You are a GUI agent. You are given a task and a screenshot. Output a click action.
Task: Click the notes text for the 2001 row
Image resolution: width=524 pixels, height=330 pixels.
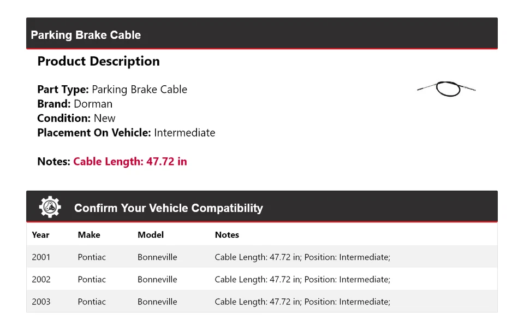tap(302, 257)
